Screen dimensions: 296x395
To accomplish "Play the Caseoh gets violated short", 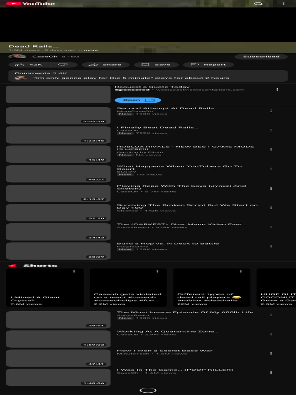I will tap(128, 287).
